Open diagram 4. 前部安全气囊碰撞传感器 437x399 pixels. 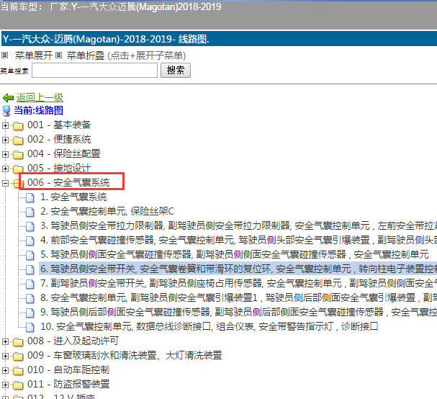(x=238, y=240)
